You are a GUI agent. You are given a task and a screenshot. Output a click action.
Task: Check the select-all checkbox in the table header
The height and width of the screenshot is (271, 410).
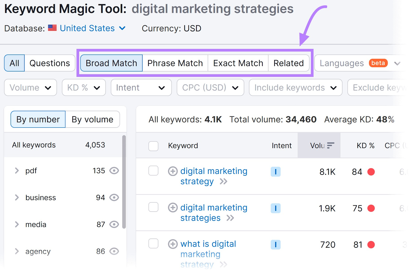[x=153, y=146]
